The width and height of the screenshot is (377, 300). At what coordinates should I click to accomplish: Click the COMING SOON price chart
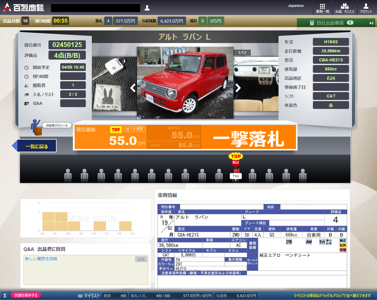click(86, 218)
